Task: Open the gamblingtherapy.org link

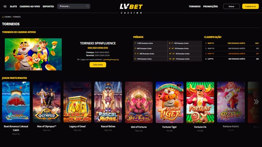Action: pyautogui.click(x=111, y=60)
